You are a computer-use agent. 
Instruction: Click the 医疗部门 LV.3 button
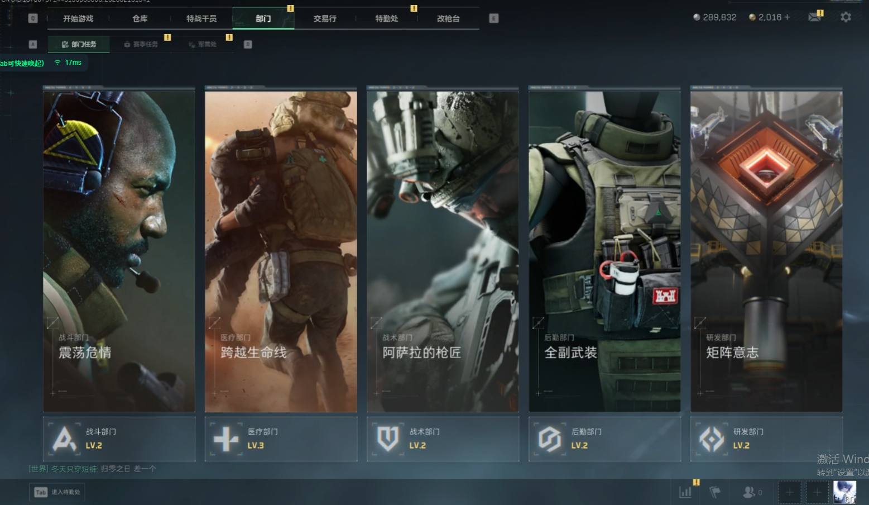(x=281, y=439)
